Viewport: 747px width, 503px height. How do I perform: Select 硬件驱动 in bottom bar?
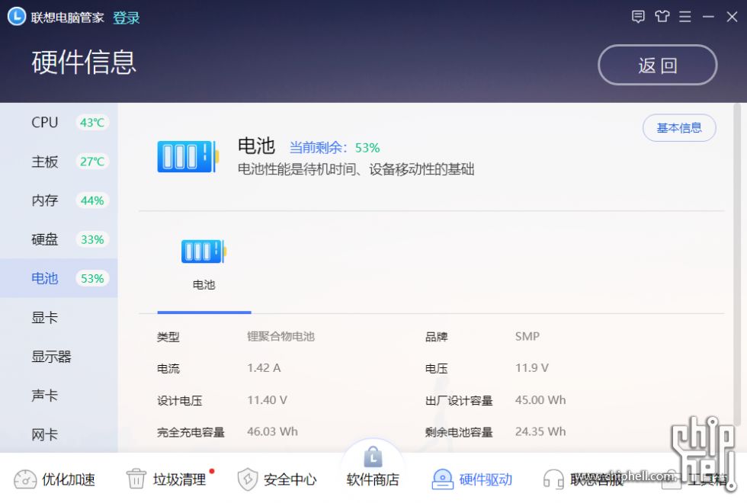pos(472,479)
